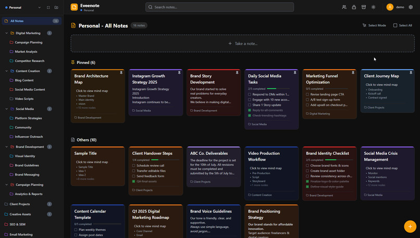Open the Social Media Crisis Management note

pyautogui.click(x=388, y=173)
